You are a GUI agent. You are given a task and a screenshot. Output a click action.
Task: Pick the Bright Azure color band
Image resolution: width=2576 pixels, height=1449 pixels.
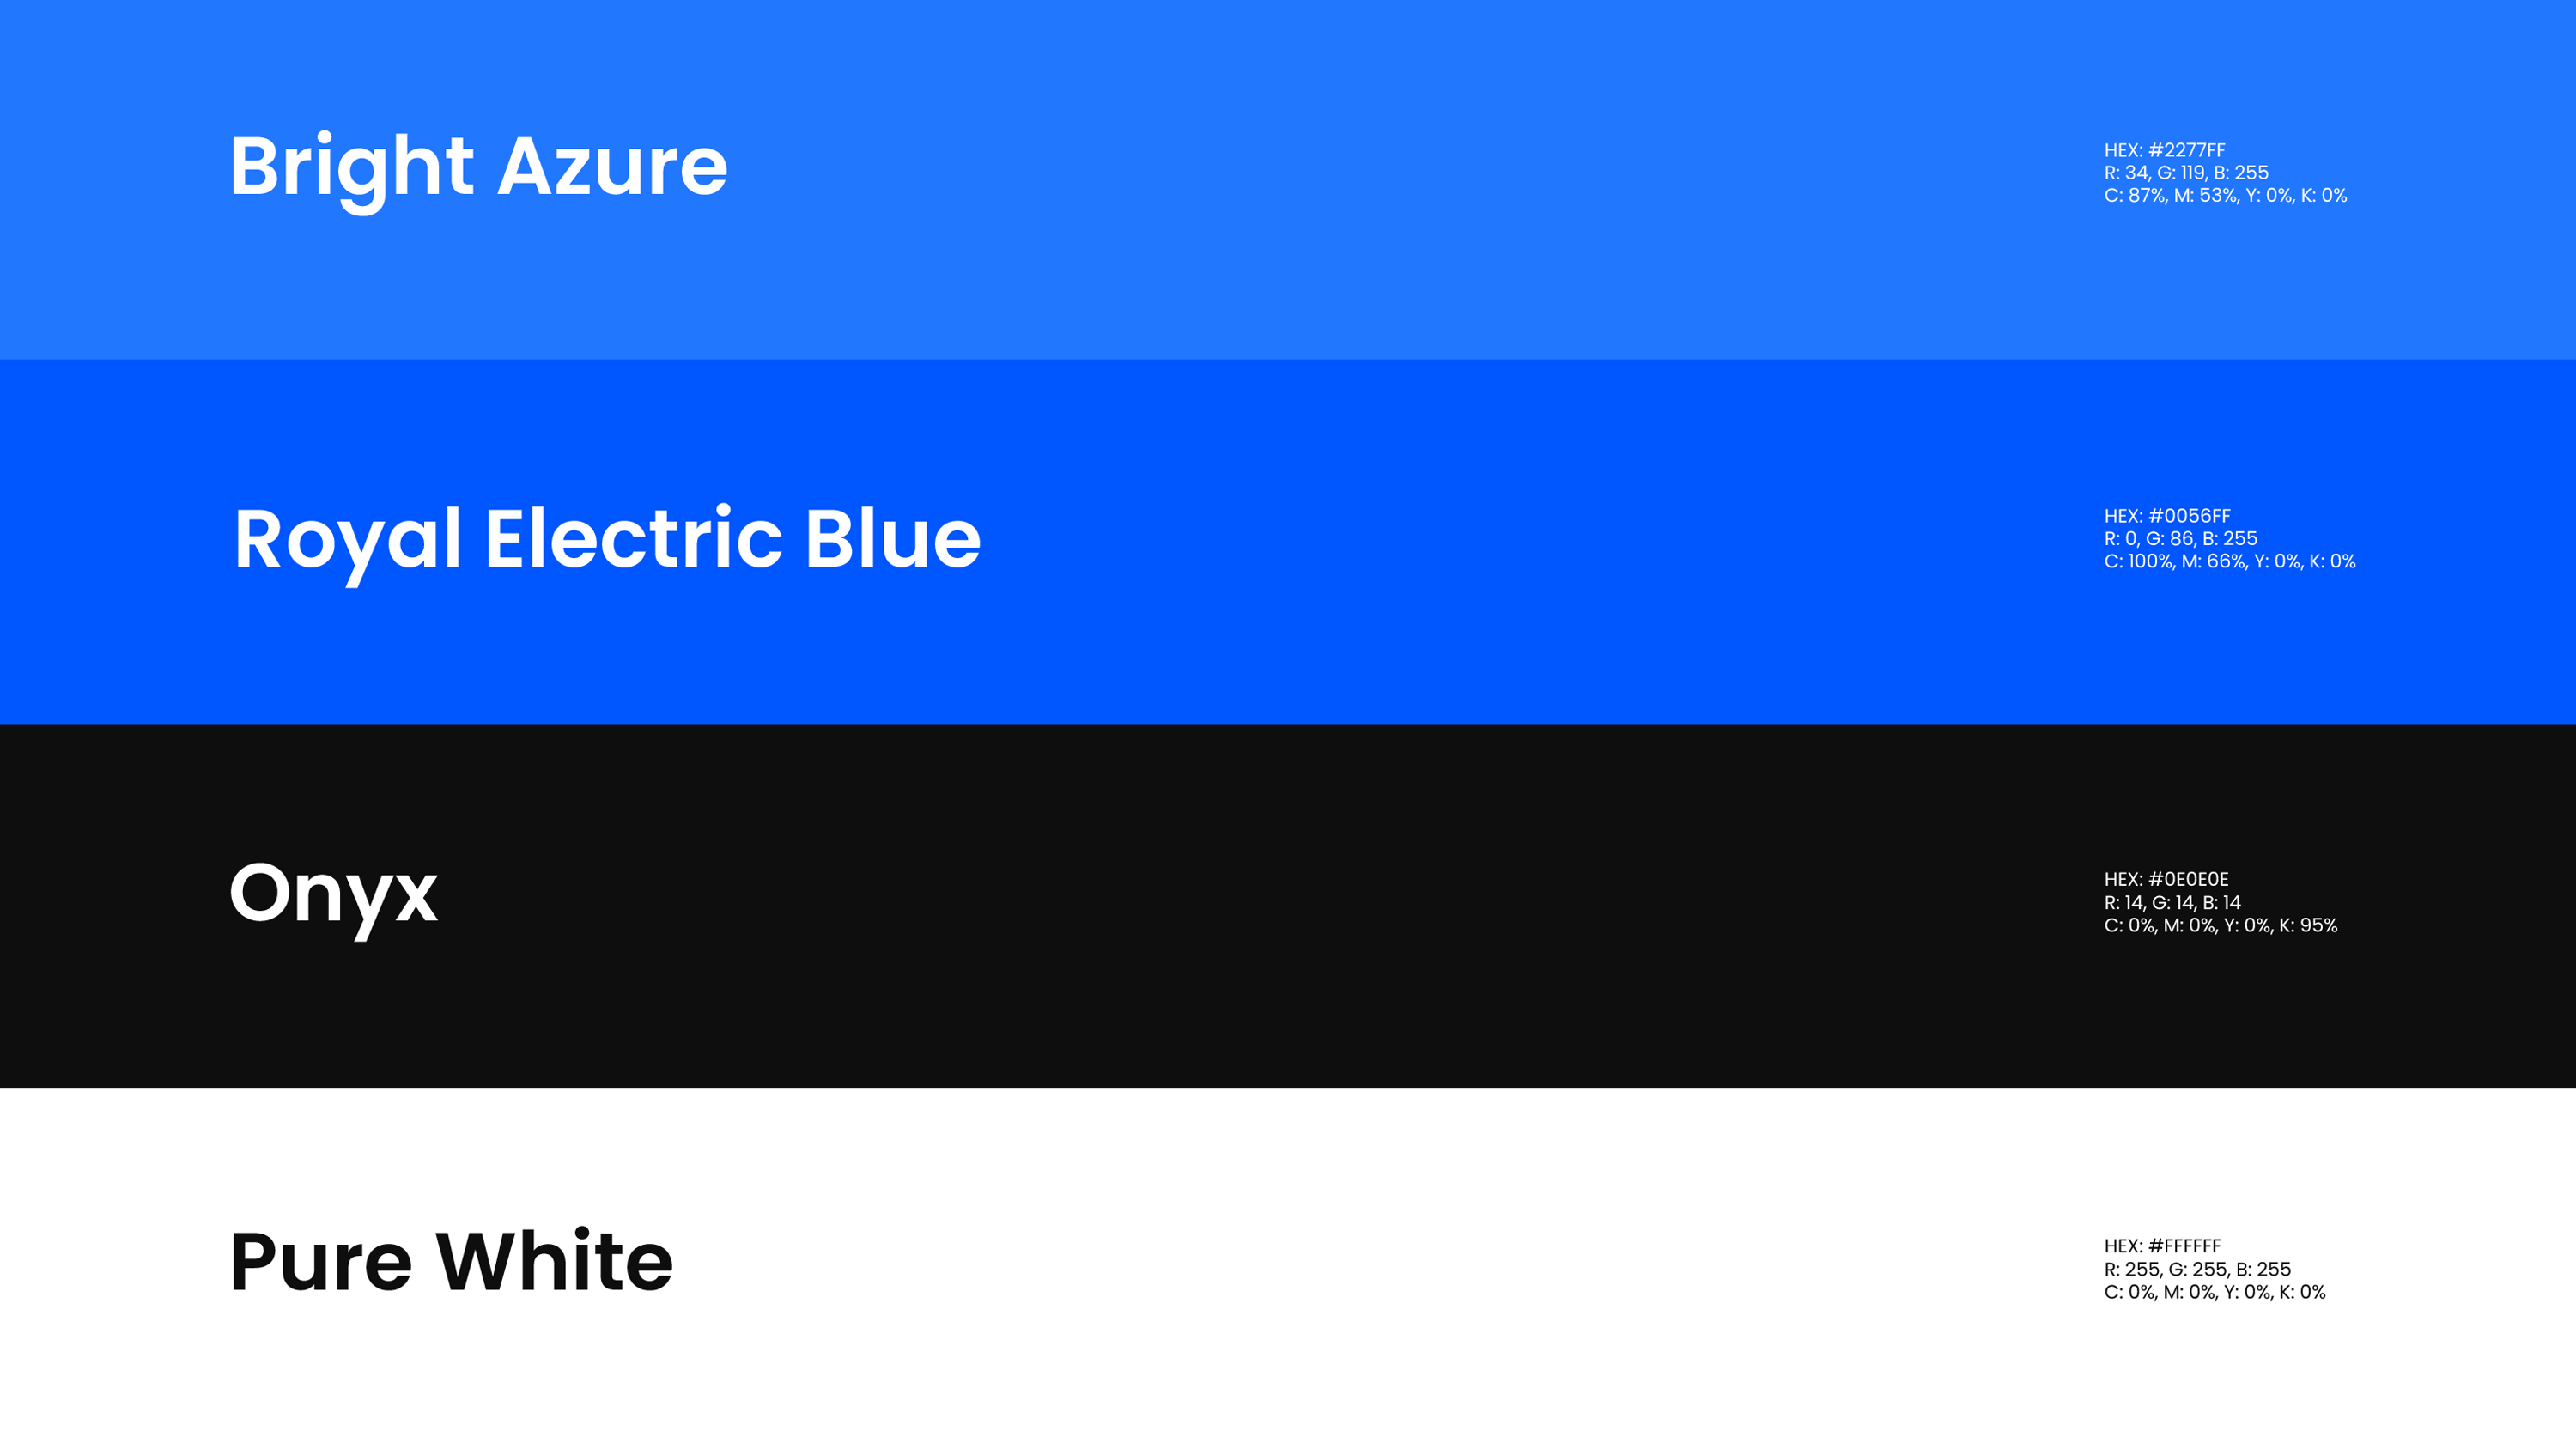pyautogui.click(x=1288, y=180)
